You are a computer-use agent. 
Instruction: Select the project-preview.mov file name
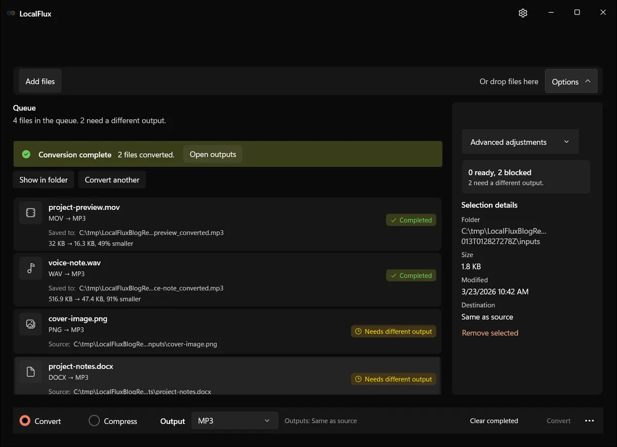(84, 207)
